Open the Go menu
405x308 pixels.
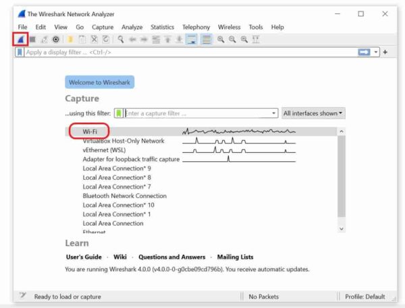click(80, 27)
